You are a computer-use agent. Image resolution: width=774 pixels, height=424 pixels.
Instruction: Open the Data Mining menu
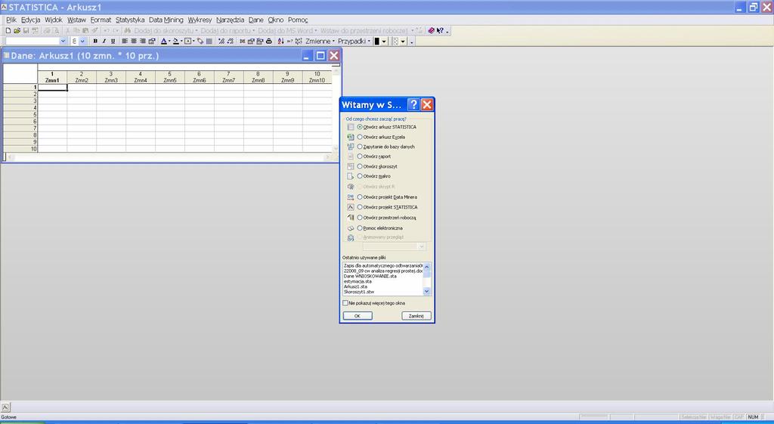[x=166, y=20]
